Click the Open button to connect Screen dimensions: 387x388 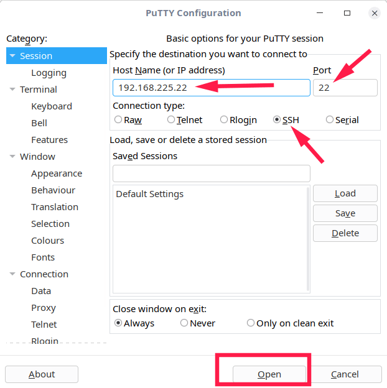[269, 374]
